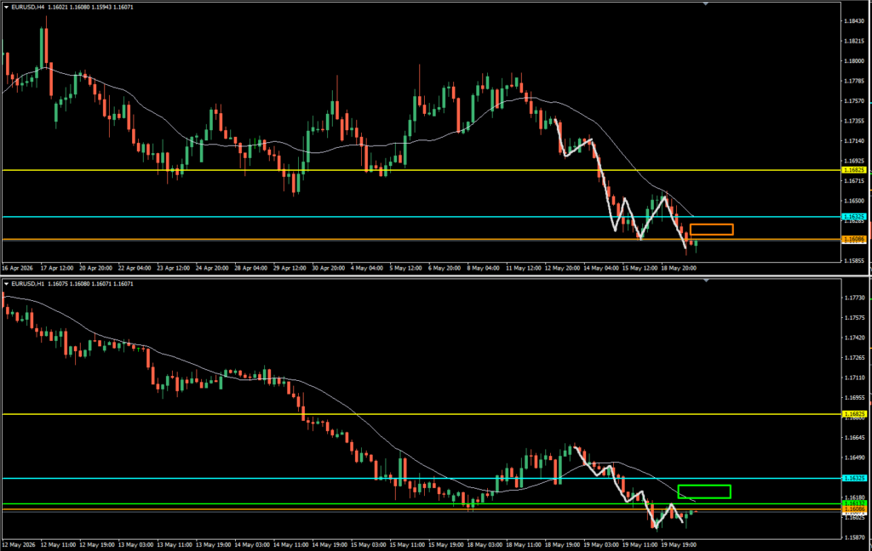Viewport: 872px width, 551px height.
Task: Select the green rectangle on the H1 chart
Action: click(x=704, y=491)
